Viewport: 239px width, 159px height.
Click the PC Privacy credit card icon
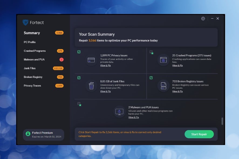91,60
